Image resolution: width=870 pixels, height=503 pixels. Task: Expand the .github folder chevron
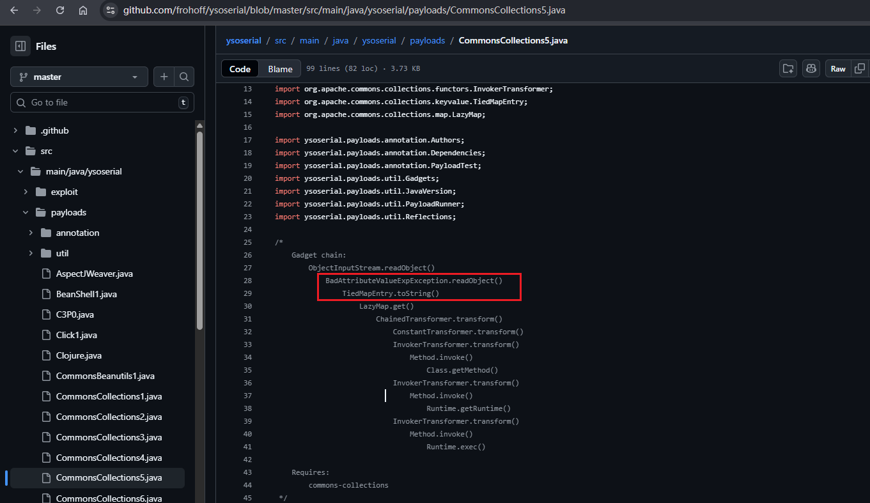(x=16, y=130)
